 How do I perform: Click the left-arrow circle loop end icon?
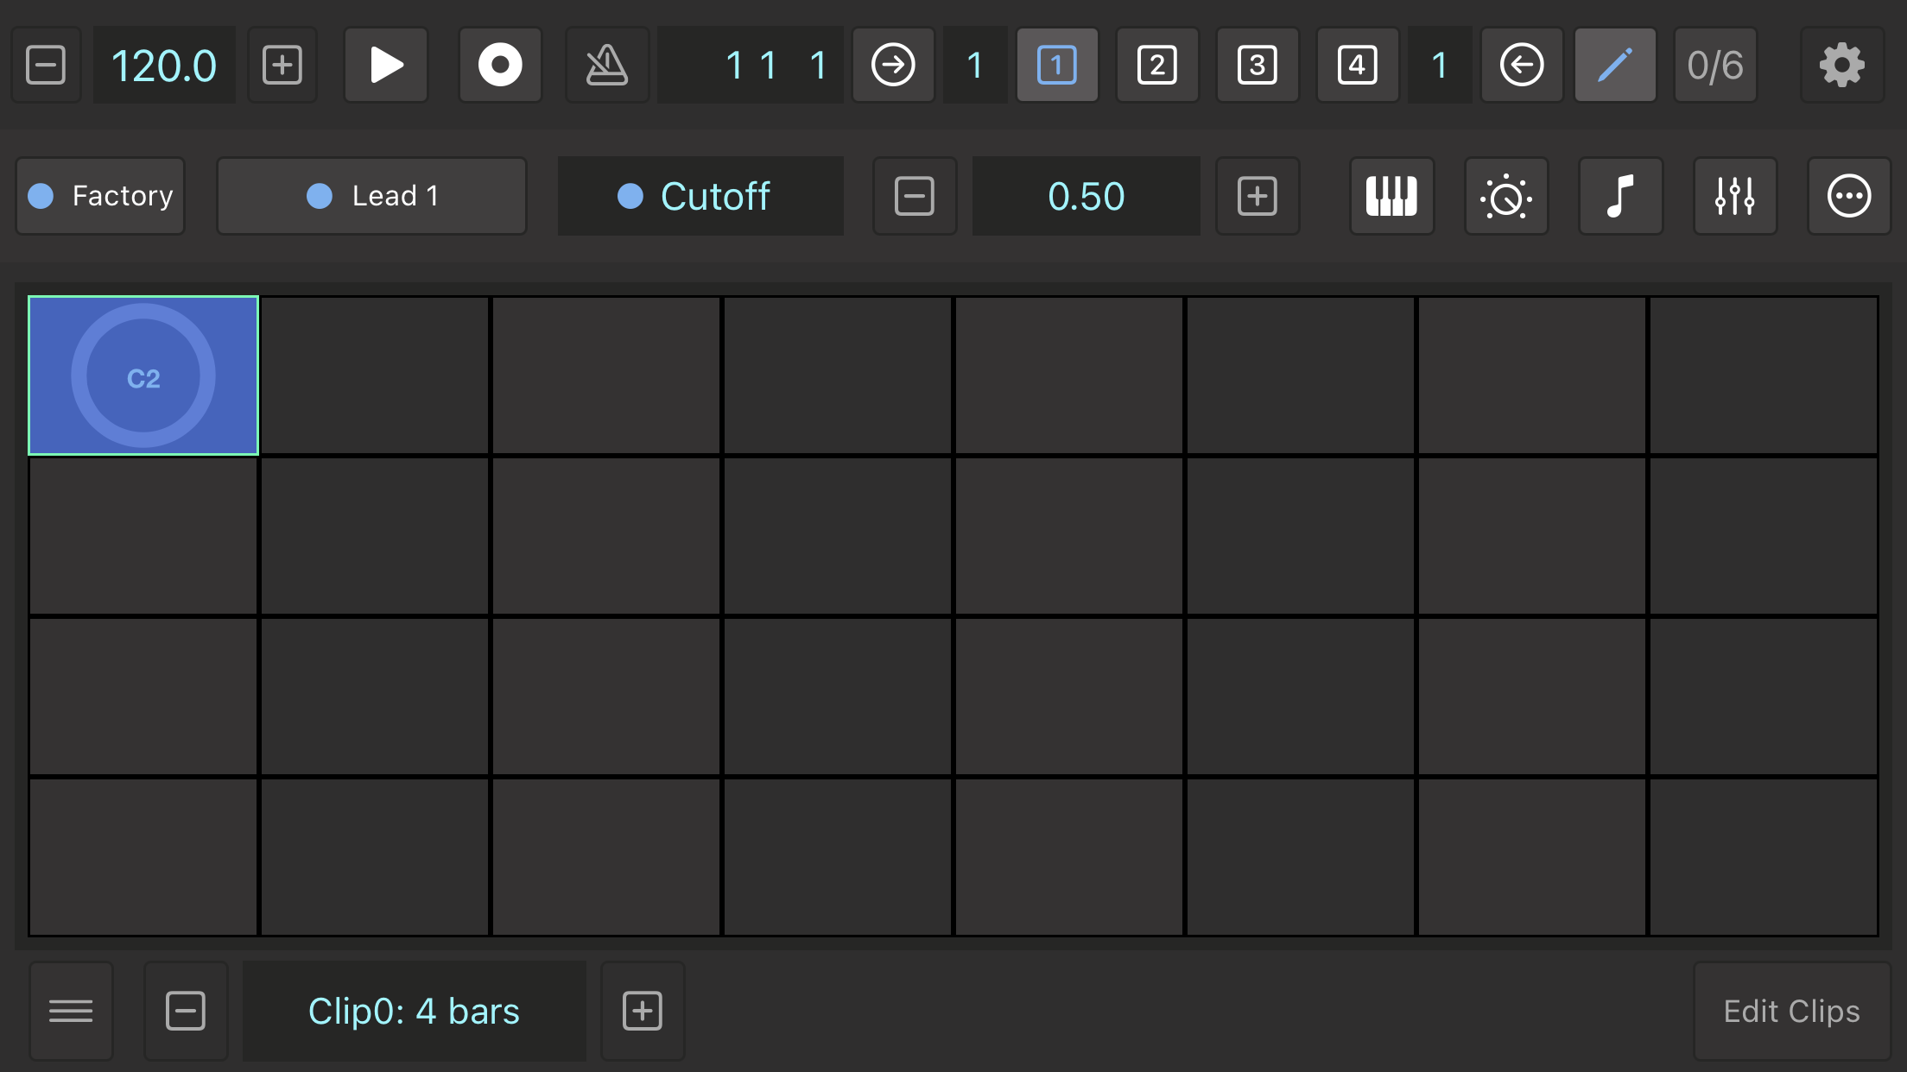(x=1522, y=66)
